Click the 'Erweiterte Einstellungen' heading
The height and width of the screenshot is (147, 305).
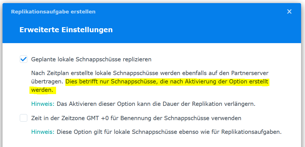click(66, 30)
